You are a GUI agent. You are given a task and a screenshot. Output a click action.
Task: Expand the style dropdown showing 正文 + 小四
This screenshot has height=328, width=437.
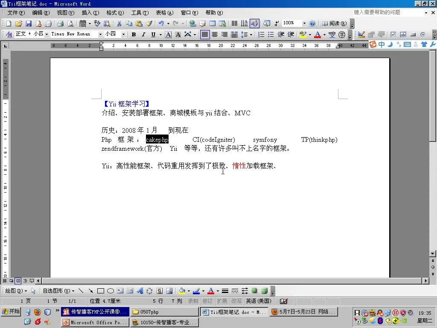click(47, 34)
